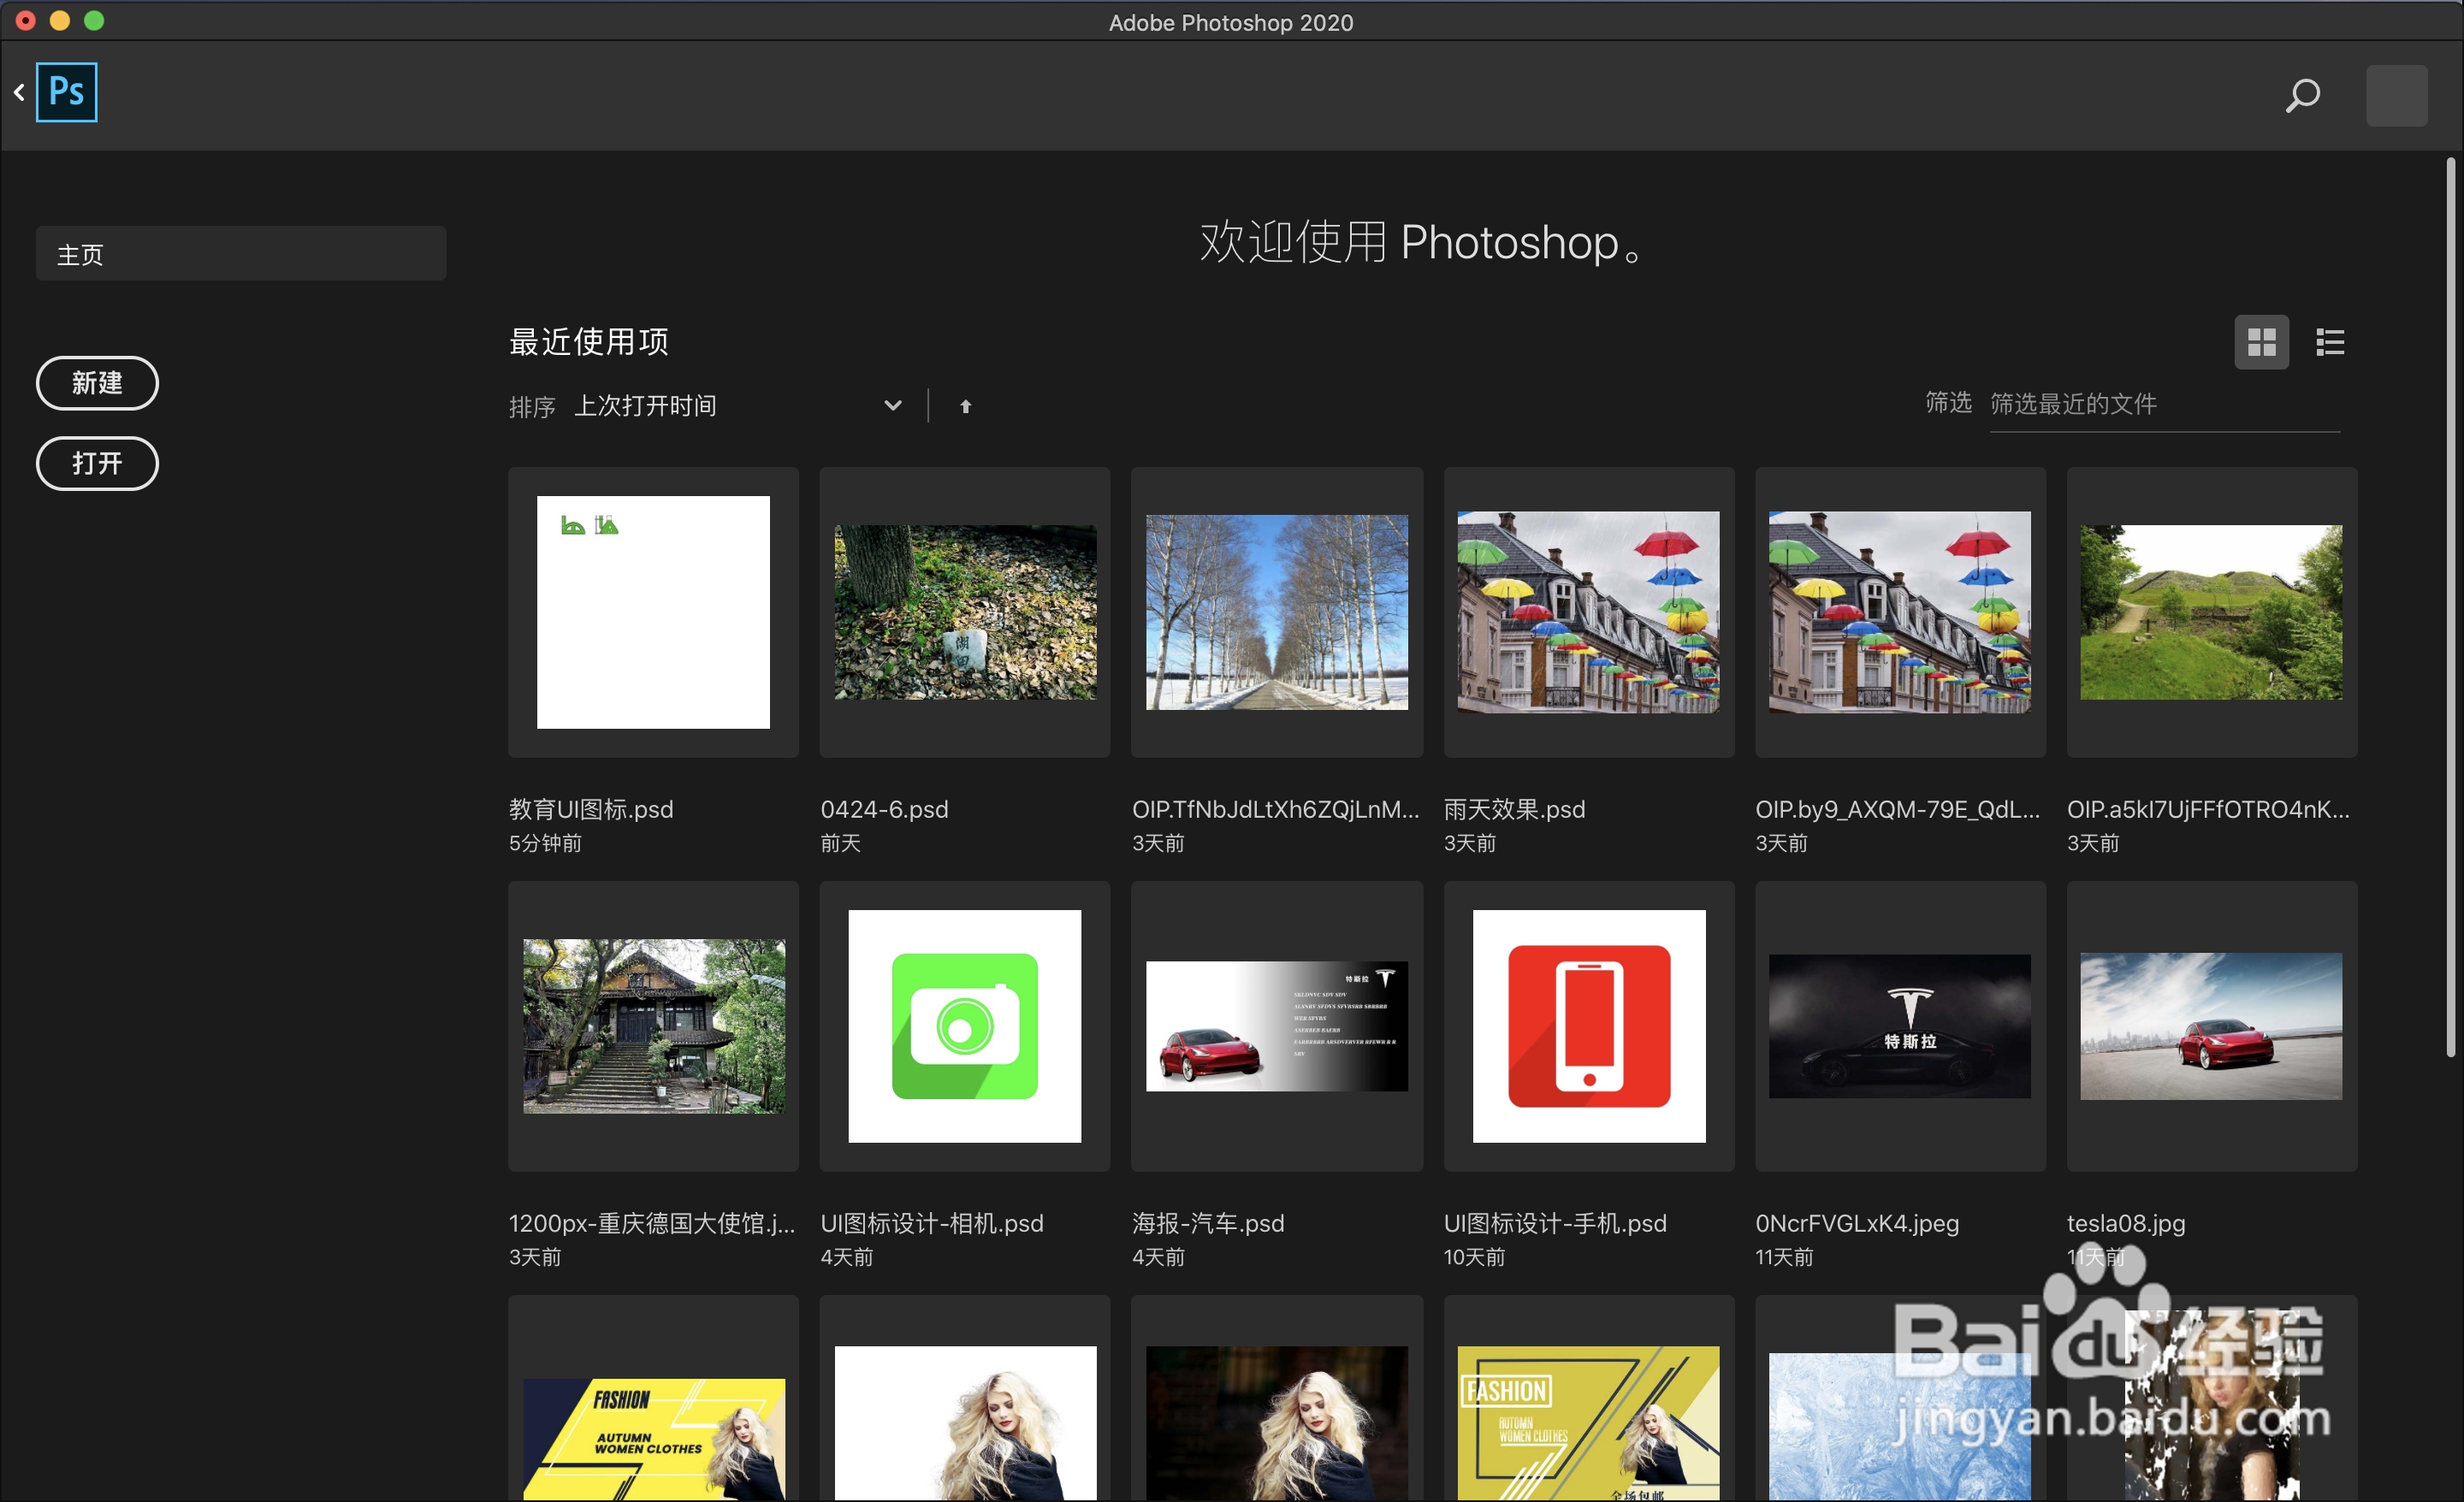
Task: Open the 雨天效果.psd thumbnail
Action: coord(1588,612)
